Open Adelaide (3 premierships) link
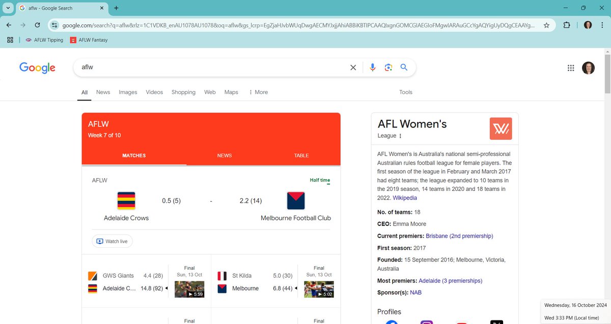Image resolution: width=611 pixels, height=324 pixels. (450, 281)
